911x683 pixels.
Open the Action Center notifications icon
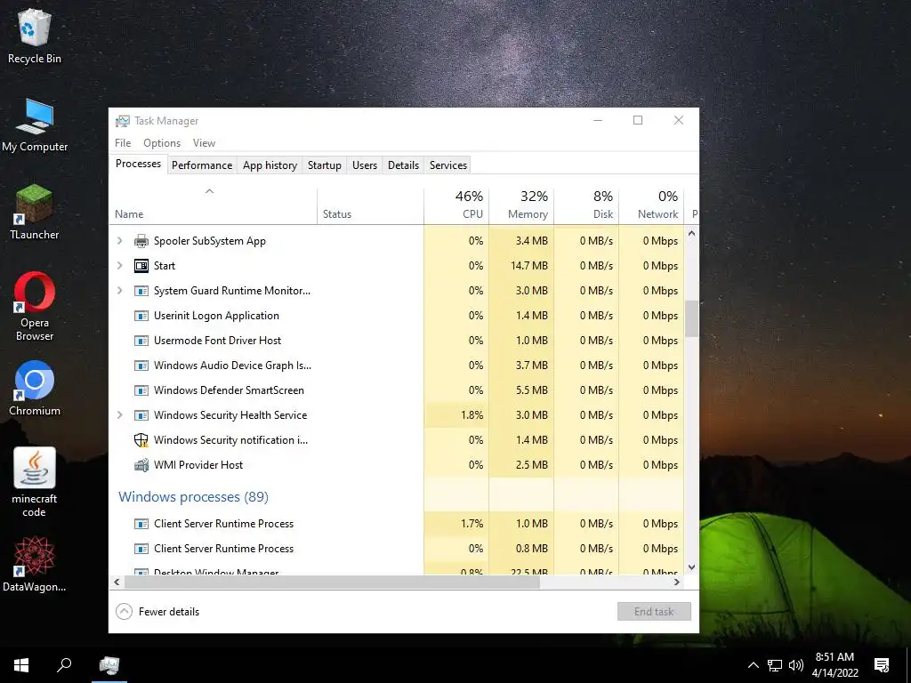(x=882, y=665)
